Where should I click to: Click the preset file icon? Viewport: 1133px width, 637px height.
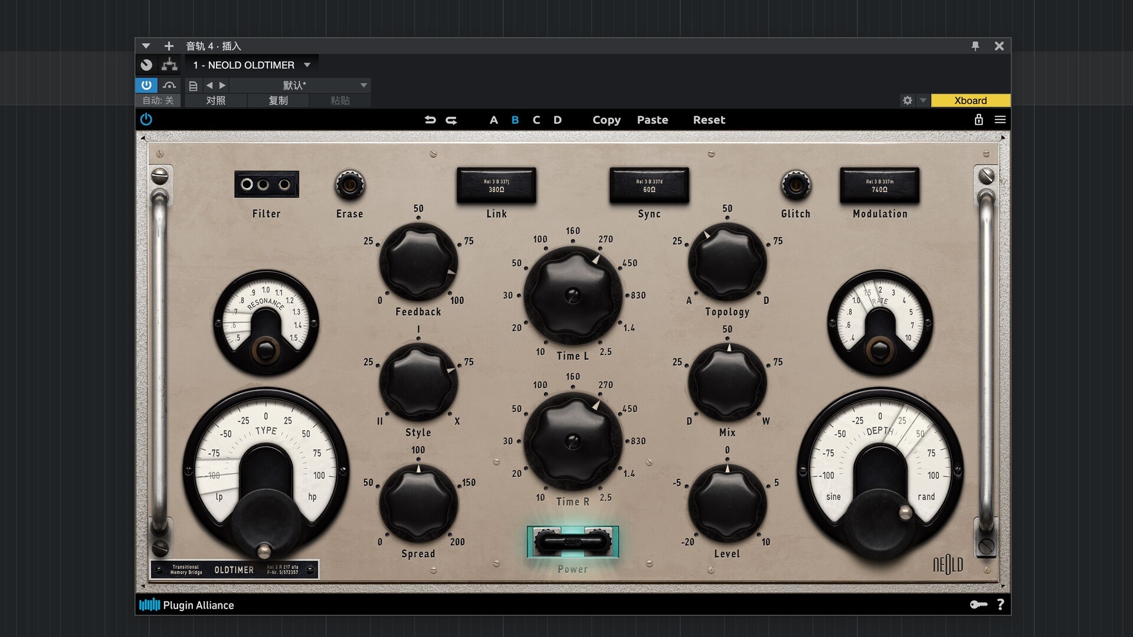coord(193,86)
